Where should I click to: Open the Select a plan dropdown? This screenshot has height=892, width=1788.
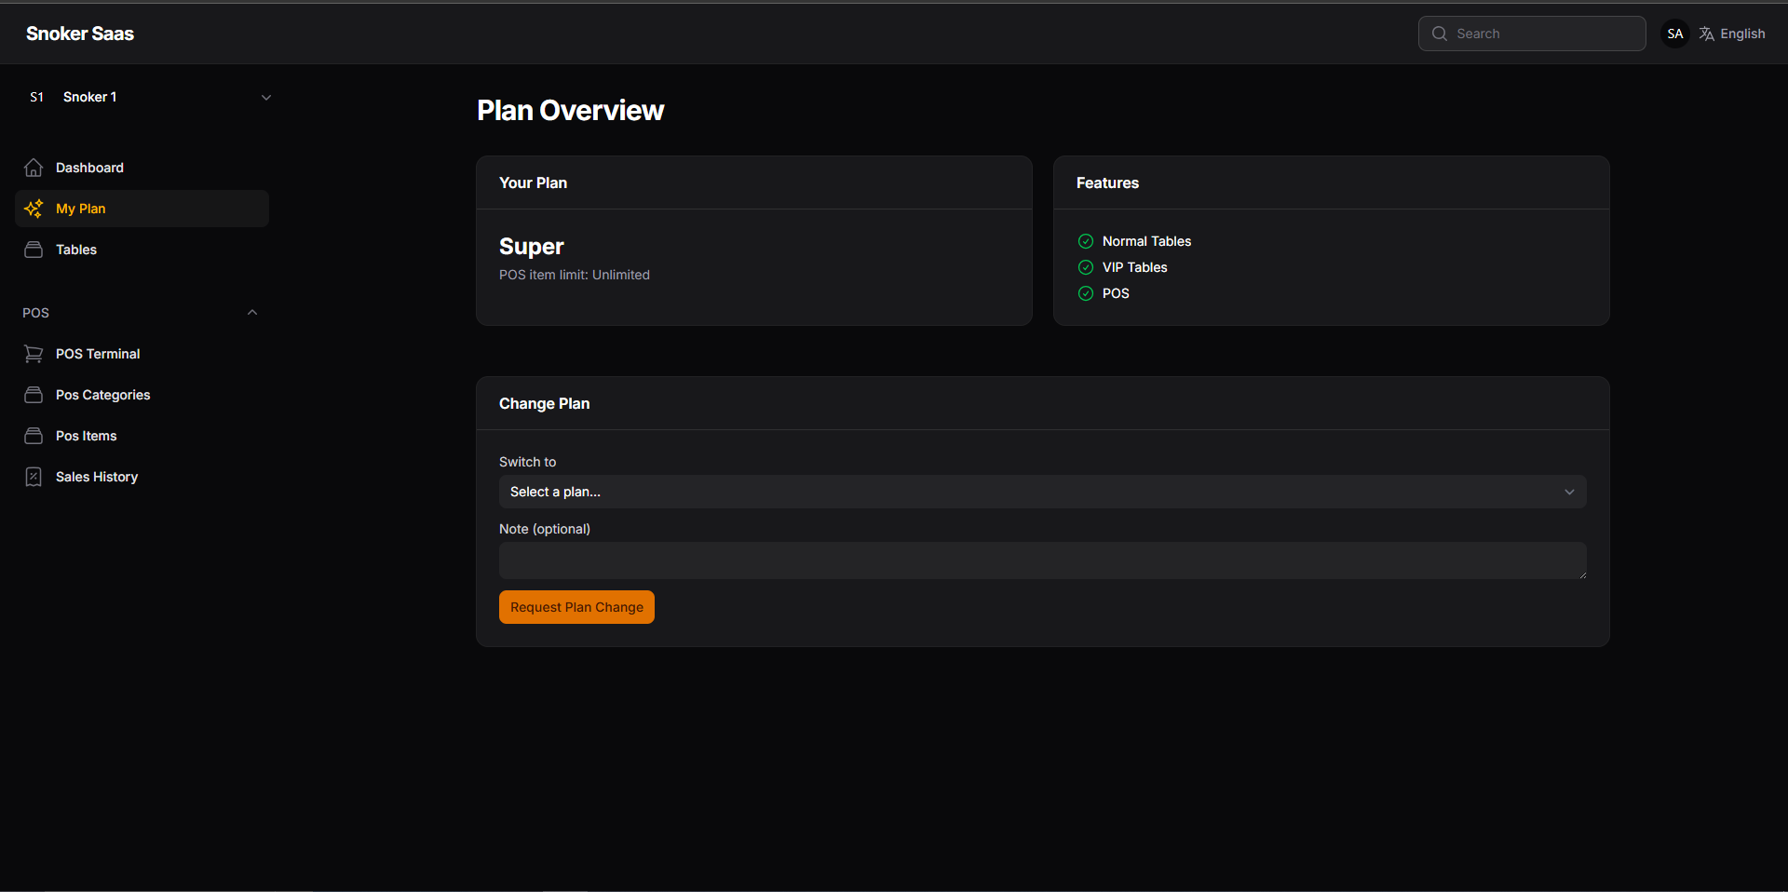[x=1043, y=492]
